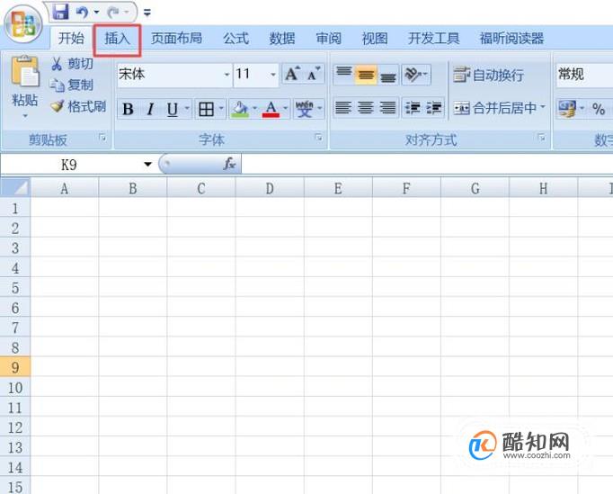Open the name box dropdown arrow
613x494 pixels.
click(x=147, y=165)
